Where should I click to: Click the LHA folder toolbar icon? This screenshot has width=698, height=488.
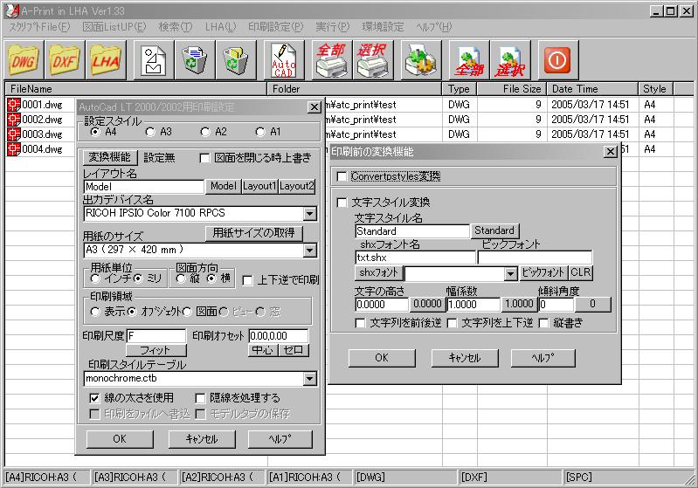(106, 60)
